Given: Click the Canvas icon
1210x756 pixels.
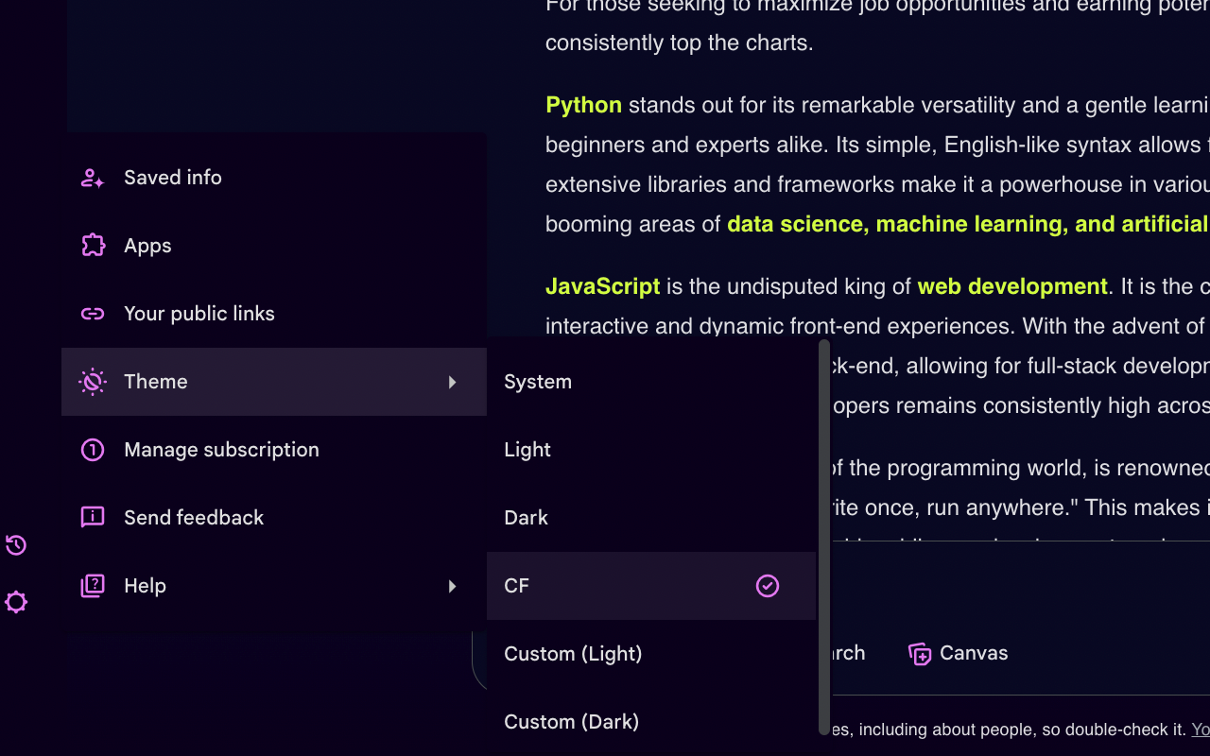Looking at the screenshot, I should tap(920, 654).
